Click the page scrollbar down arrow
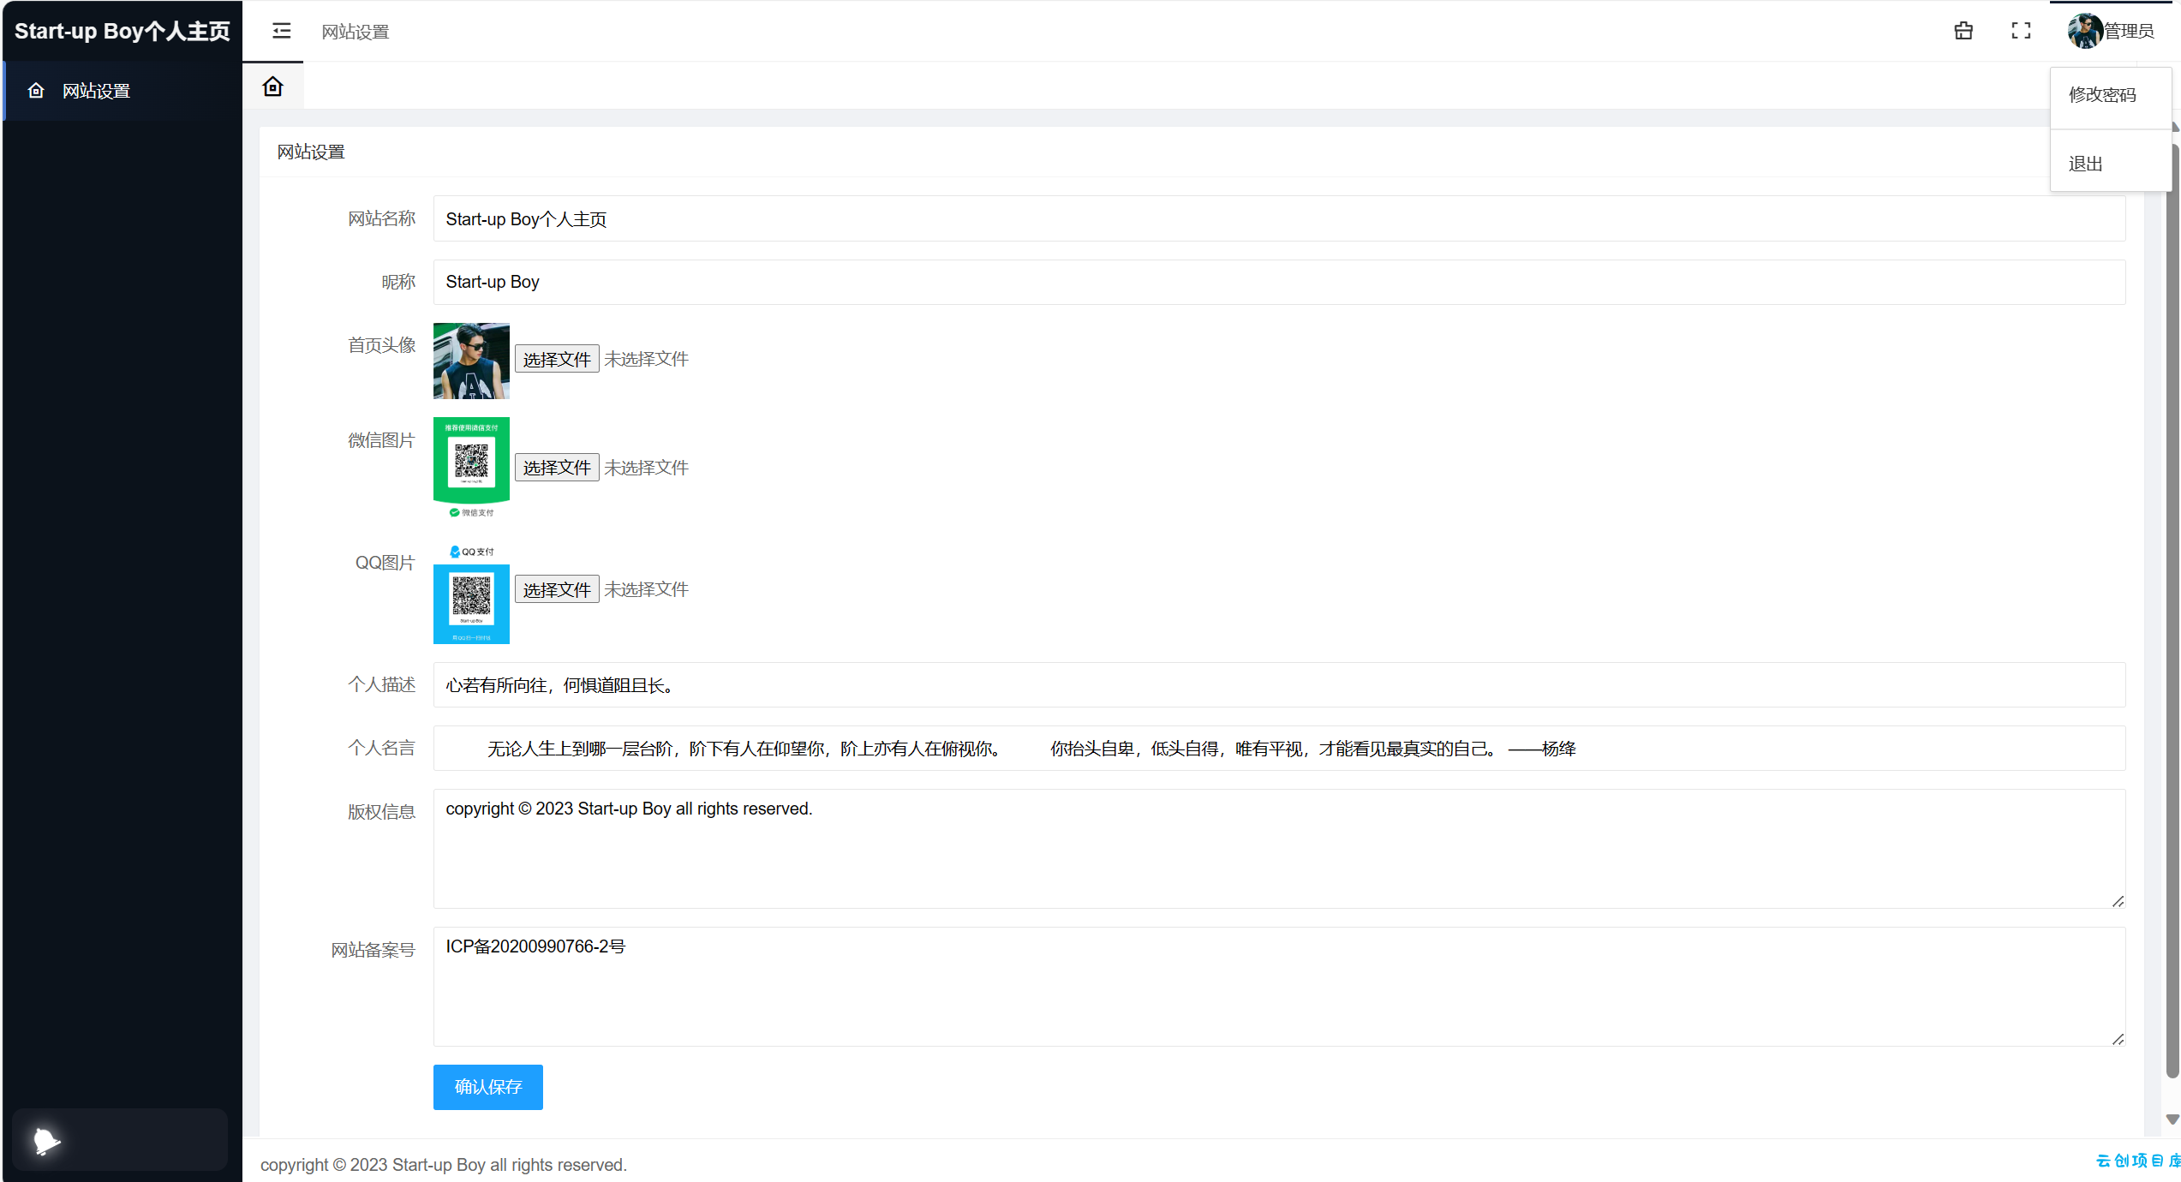Image resolution: width=2181 pixels, height=1182 pixels. pos(2172,1119)
